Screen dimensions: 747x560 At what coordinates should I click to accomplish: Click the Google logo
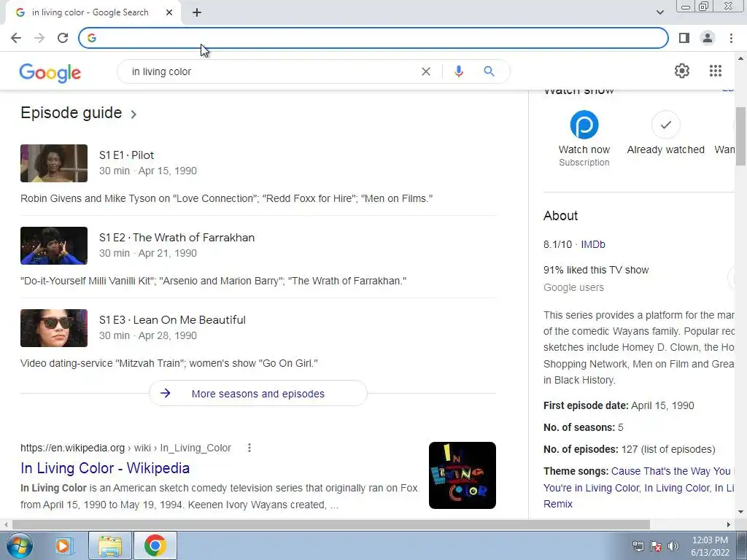(x=50, y=73)
